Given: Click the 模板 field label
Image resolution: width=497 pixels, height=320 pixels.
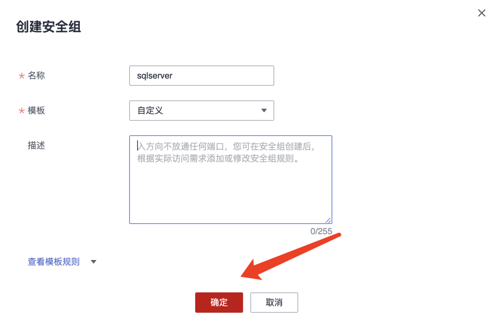Looking at the screenshot, I should pos(36,111).
